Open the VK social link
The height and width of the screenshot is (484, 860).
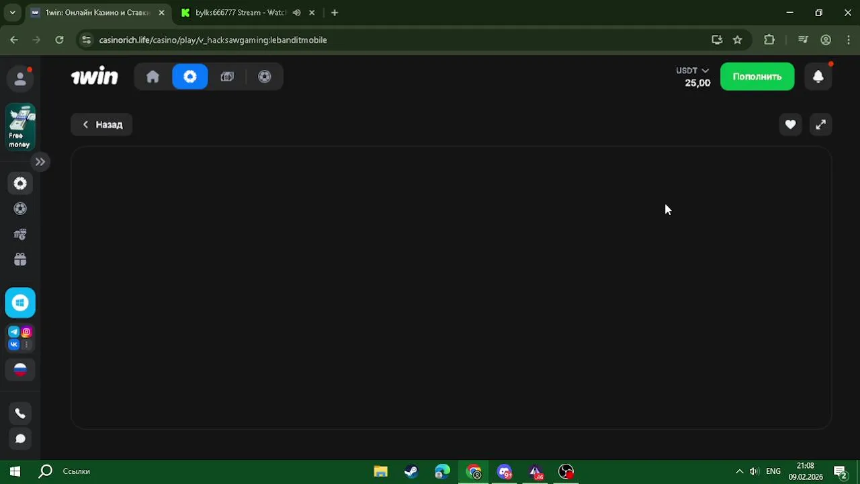click(14, 344)
